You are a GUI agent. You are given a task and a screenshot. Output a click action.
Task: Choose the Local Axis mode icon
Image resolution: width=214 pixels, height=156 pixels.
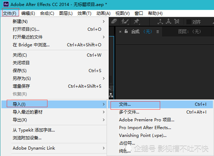pos(160,22)
